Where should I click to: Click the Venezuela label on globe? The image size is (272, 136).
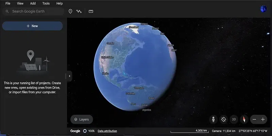139,88
